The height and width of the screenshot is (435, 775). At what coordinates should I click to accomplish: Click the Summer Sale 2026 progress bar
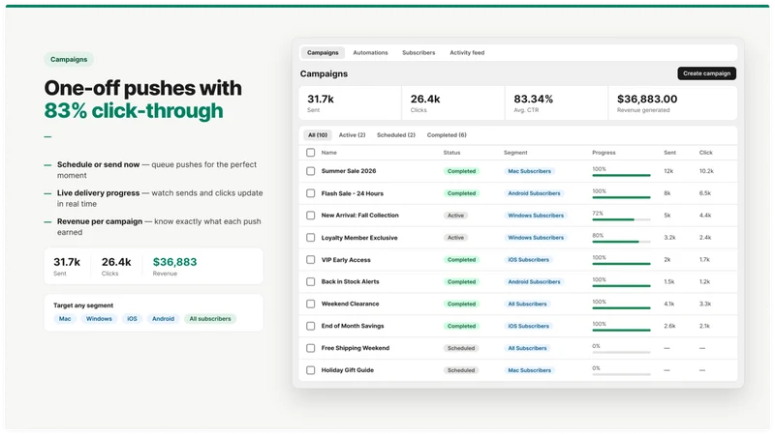621,175
